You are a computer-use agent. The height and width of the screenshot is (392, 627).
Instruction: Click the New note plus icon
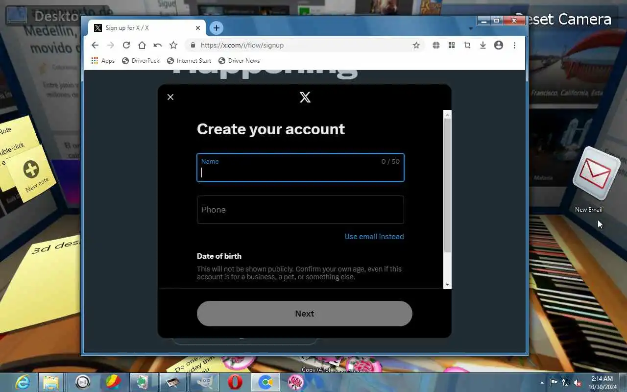click(31, 170)
